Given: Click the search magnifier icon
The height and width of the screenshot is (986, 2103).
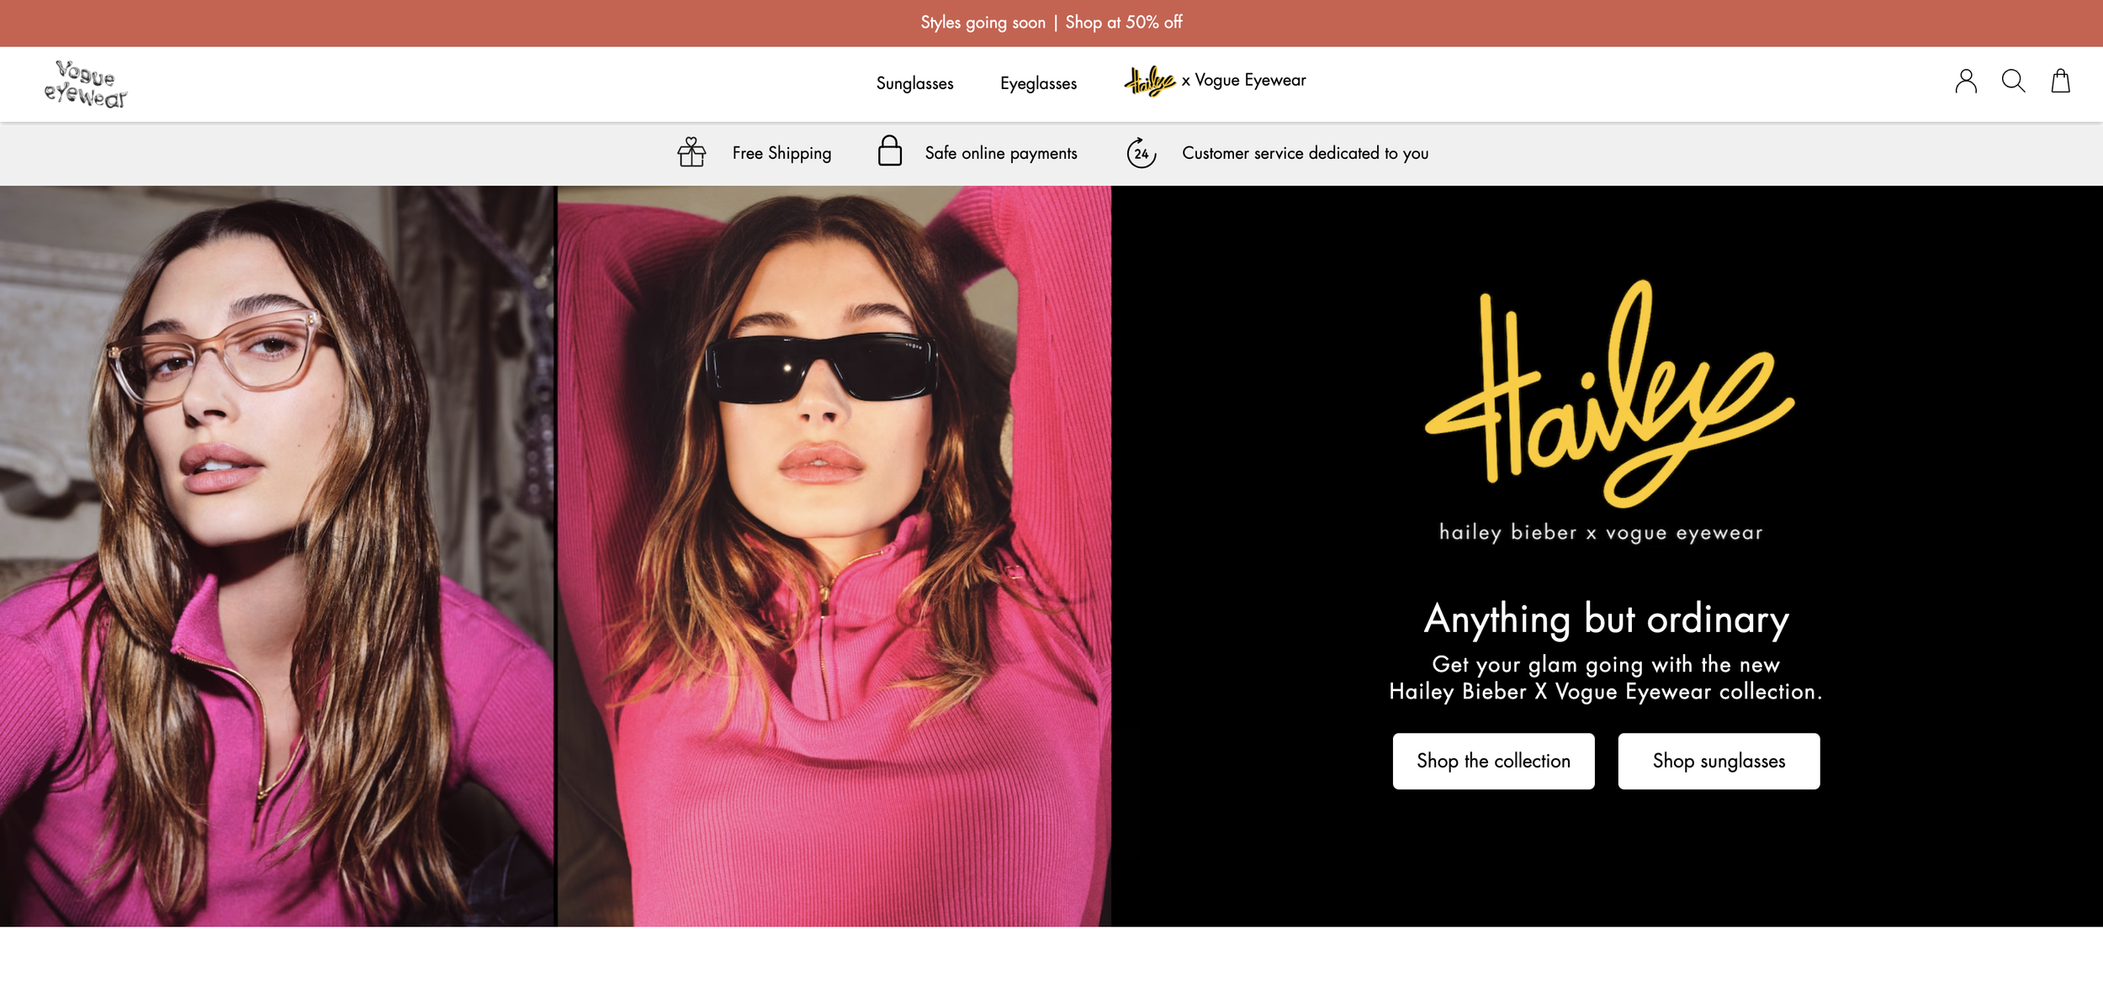Looking at the screenshot, I should tap(2012, 82).
